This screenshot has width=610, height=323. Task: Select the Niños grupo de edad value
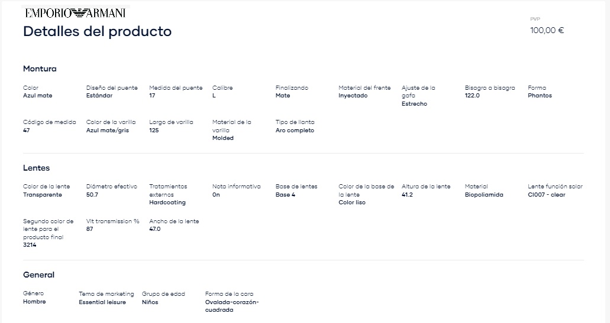(150, 302)
